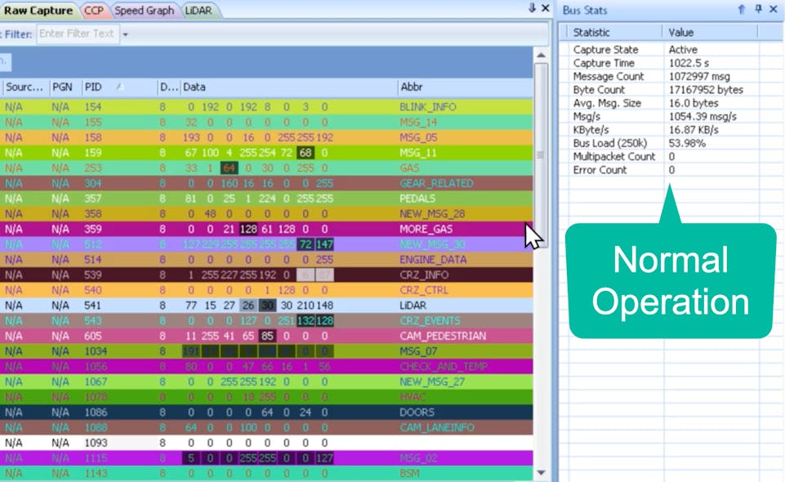Select the NEW_MSG_27 row
The height and width of the screenshot is (482, 785).
tap(266, 382)
